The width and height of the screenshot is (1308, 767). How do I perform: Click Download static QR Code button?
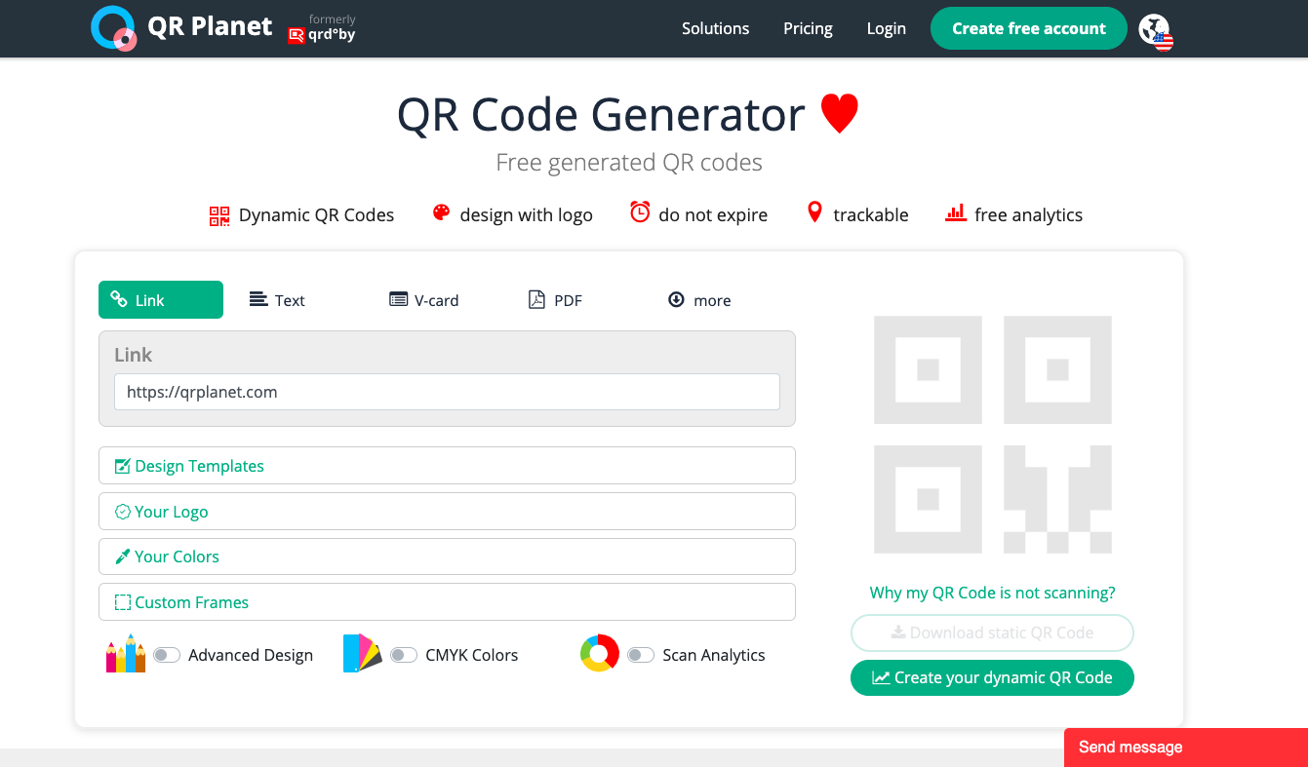[992, 633]
